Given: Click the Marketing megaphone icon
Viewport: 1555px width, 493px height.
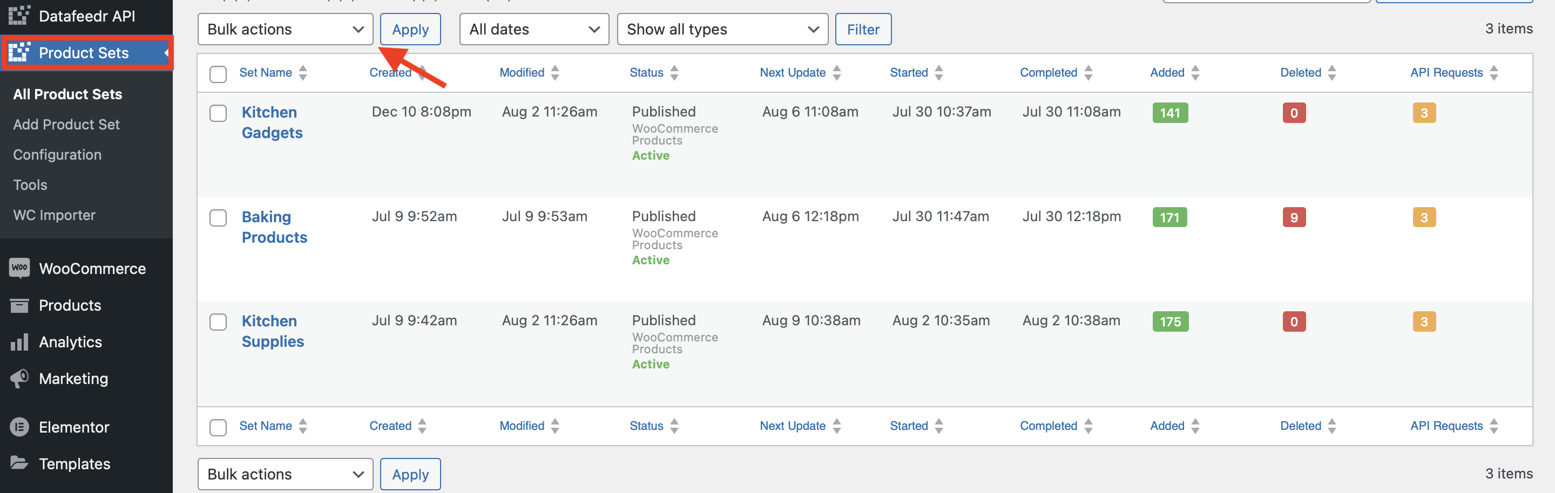Looking at the screenshot, I should coord(19,378).
